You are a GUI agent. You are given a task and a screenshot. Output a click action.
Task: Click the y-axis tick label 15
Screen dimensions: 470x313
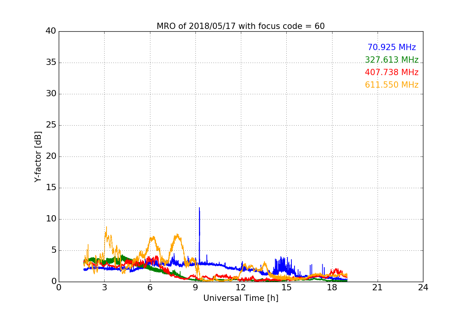pos(51,188)
